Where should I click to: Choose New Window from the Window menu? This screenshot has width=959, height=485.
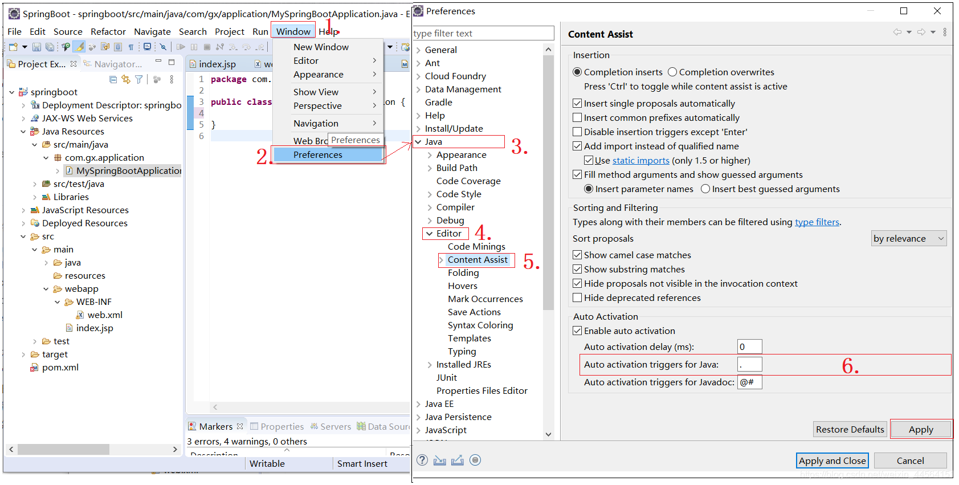click(x=328, y=47)
